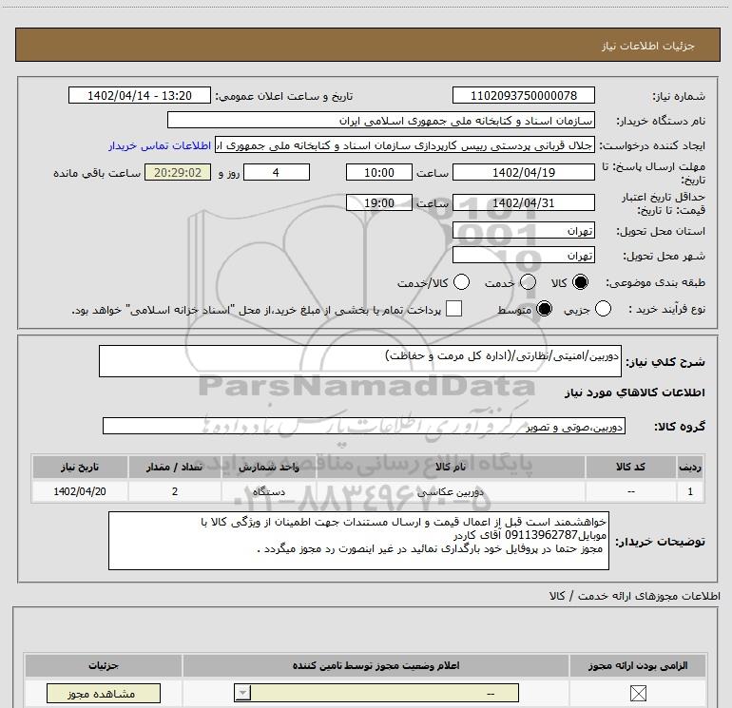
Task: Click the توضیحات خریدار text box
Action: [358, 541]
